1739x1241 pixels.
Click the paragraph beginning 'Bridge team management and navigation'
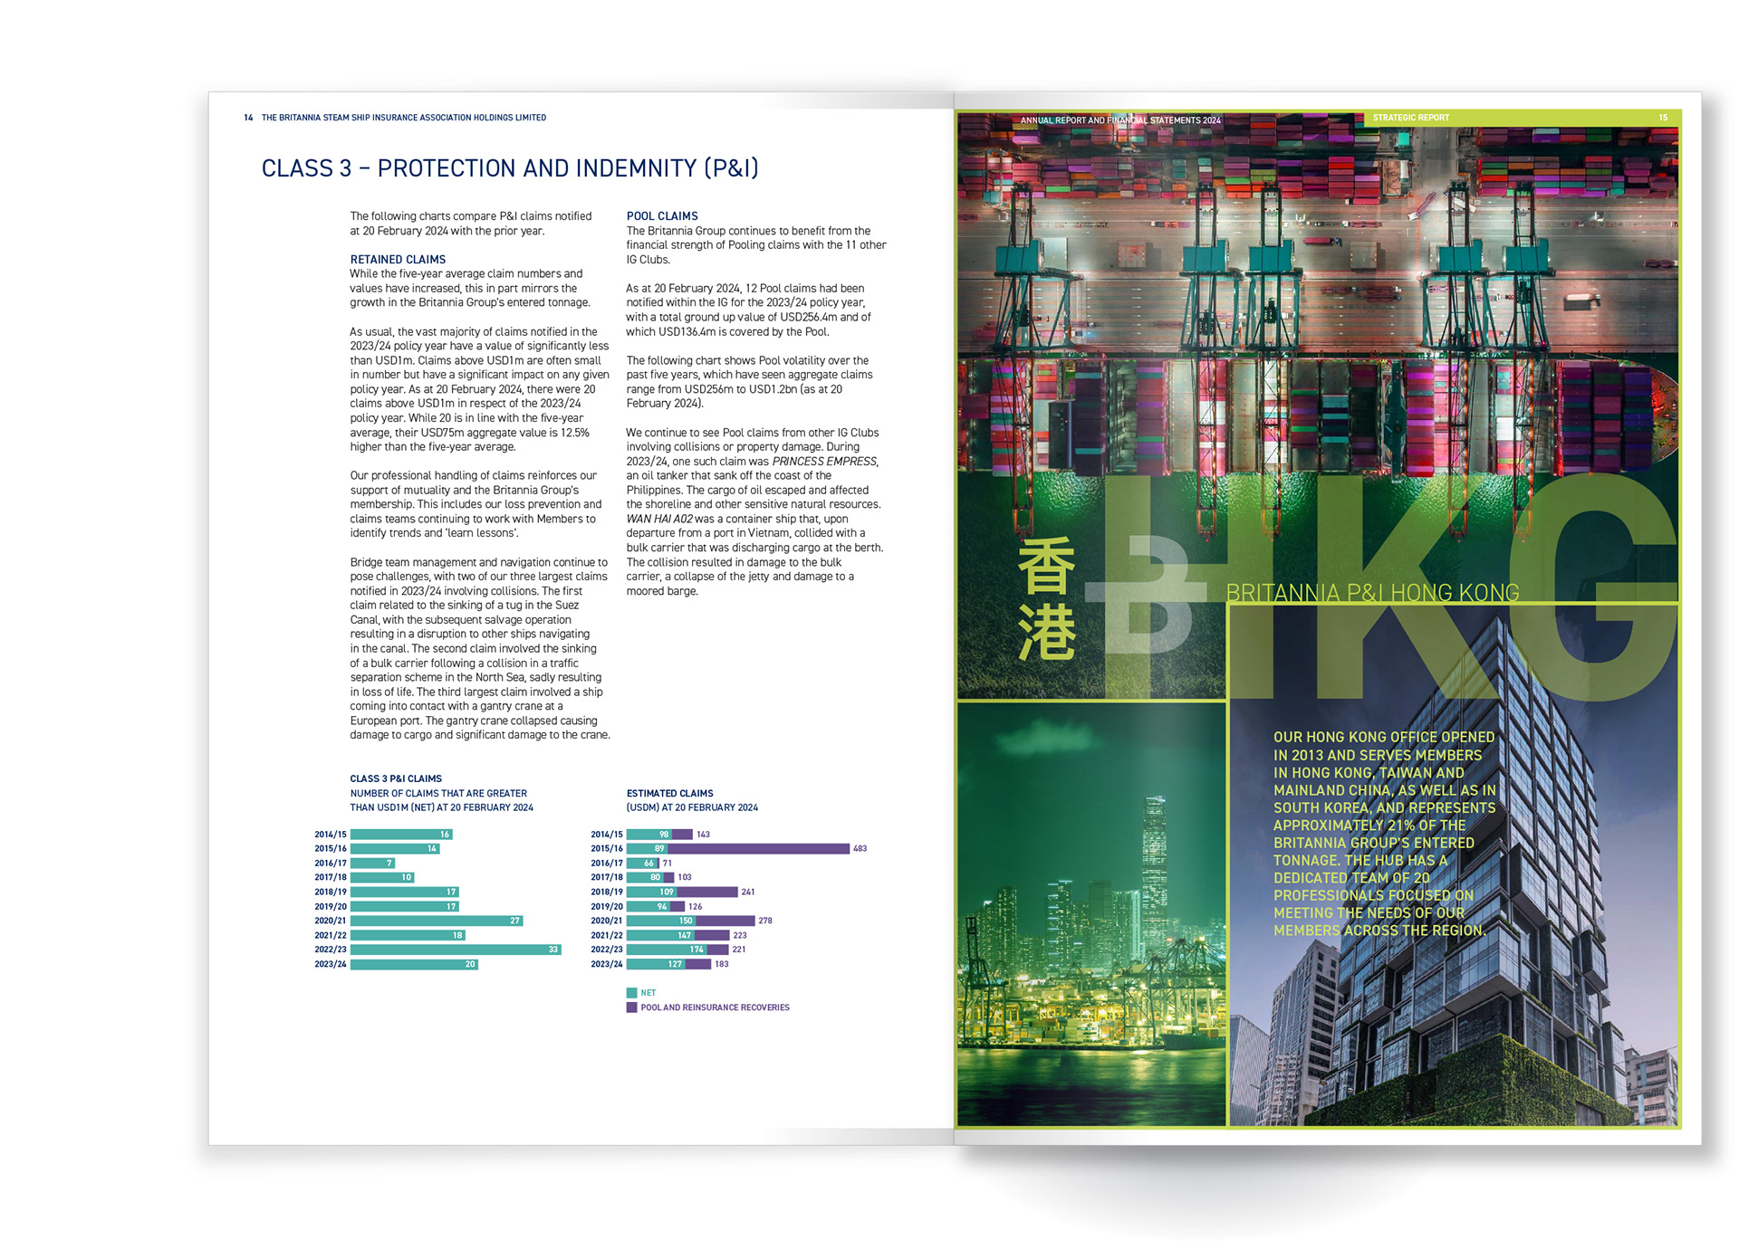480,648
